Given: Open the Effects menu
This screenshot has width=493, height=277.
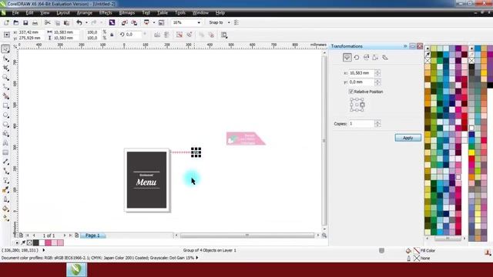Looking at the screenshot, I should pyautogui.click(x=106, y=13).
